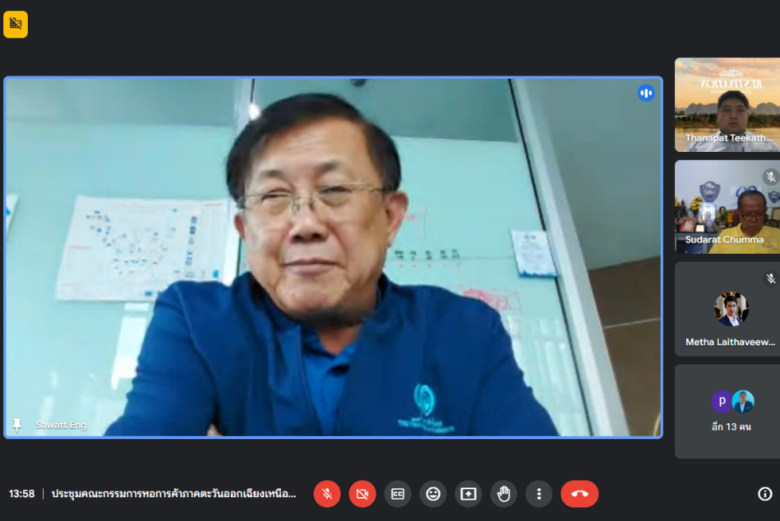Screen dimensions: 780x521
Task: Click the blue audio indicator on the main video
Action: pos(645,93)
